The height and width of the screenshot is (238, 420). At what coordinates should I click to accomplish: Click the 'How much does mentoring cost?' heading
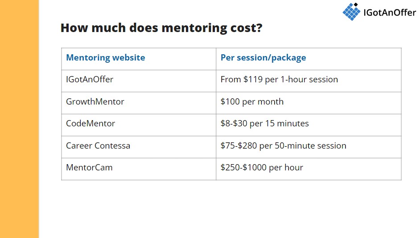point(161,28)
